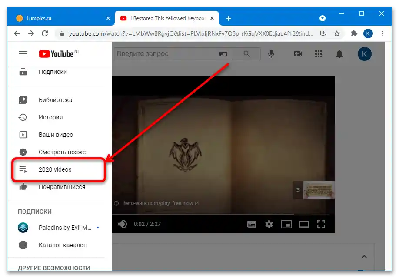This screenshot has width=399, height=278.
Task: Click the search magnifier button
Action: coord(246,54)
